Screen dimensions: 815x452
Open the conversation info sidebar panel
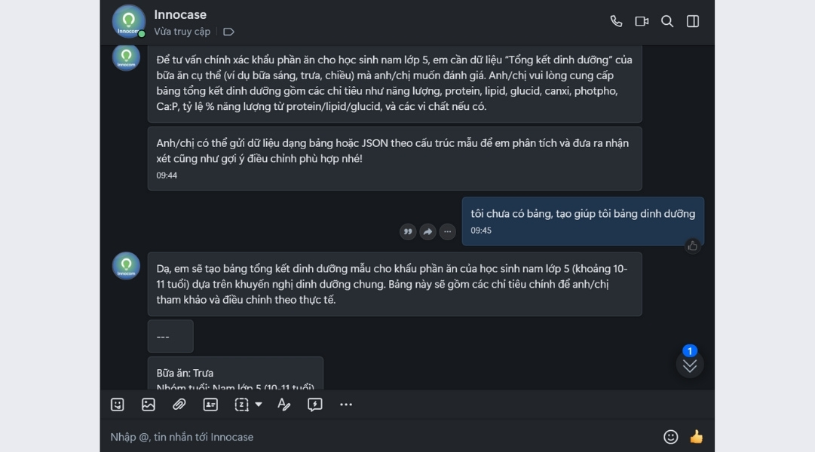pos(693,21)
